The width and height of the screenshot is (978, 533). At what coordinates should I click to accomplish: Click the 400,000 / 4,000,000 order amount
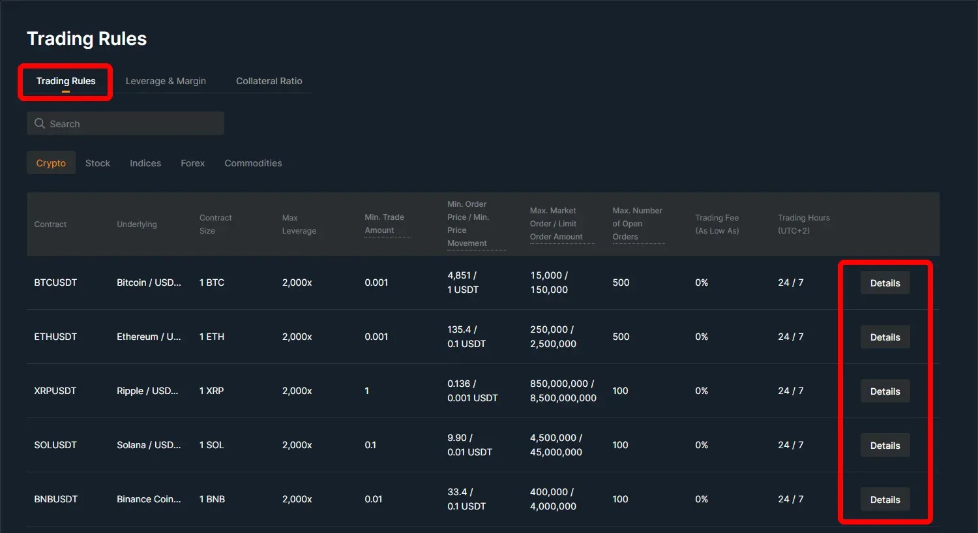[553, 499]
